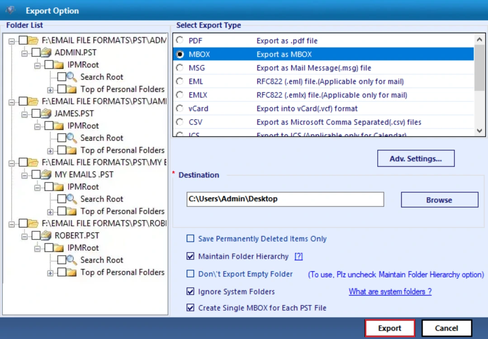The height and width of the screenshot is (339, 488).
Task: Click the open folder icon of PST\ADM path
Action: (x=33, y=40)
